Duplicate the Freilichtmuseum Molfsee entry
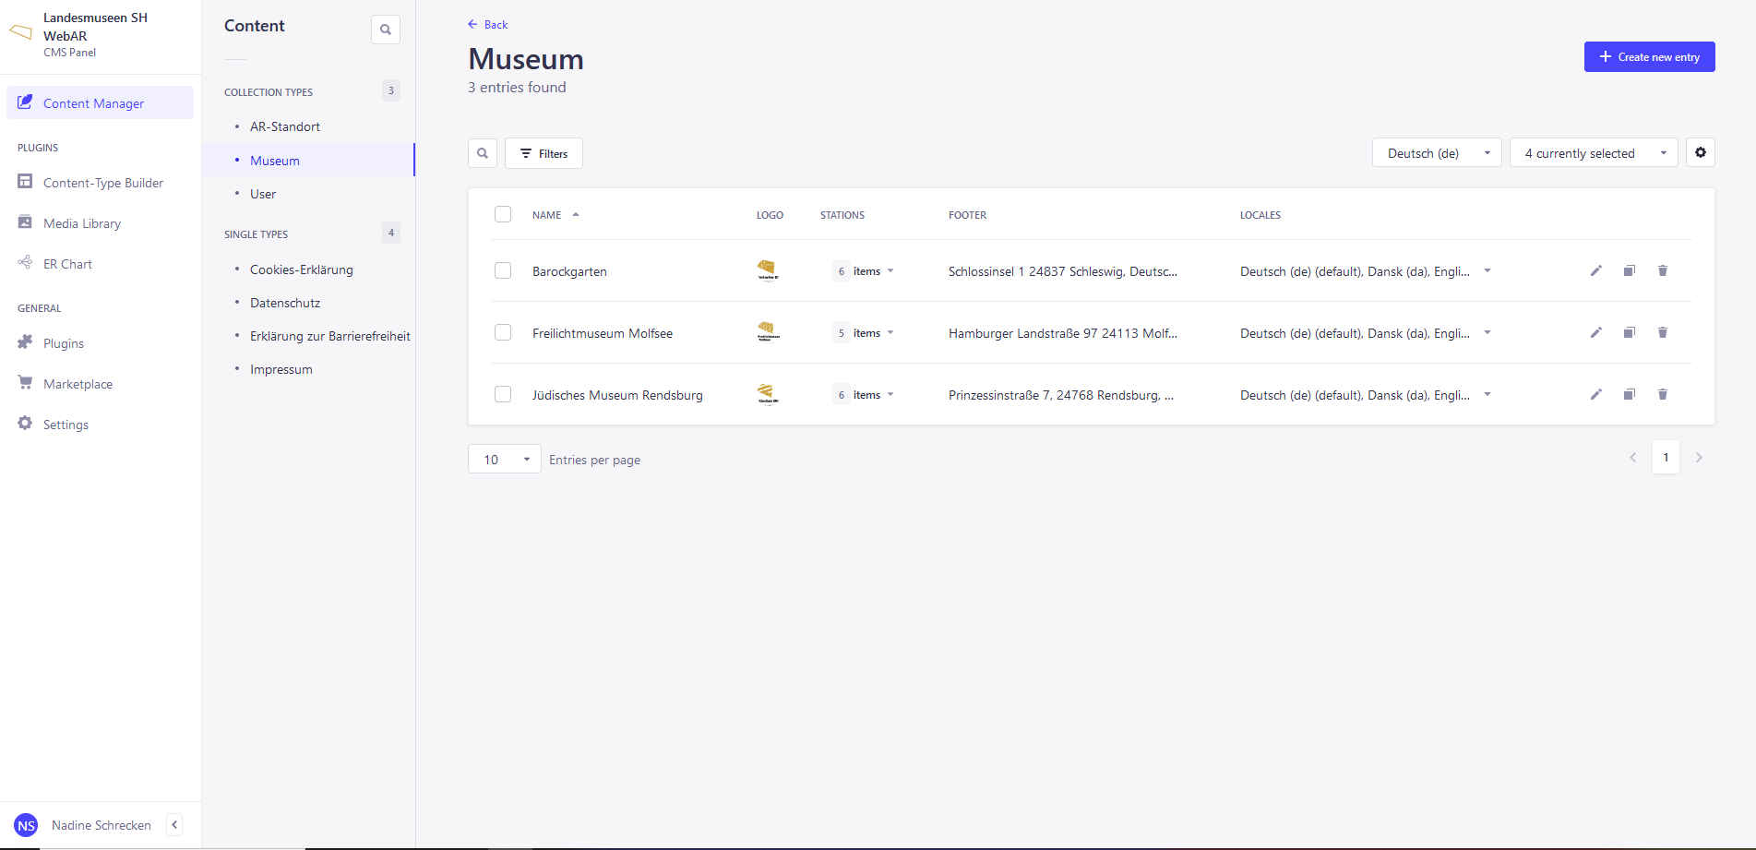Image resolution: width=1756 pixels, height=850 pixels. tap(1630, 332)
